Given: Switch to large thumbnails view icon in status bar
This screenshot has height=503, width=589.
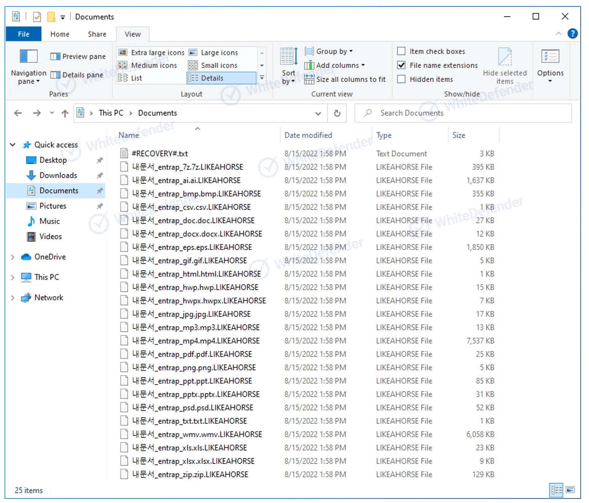Looking at the screenshot, I should click(x=570, y=490).
